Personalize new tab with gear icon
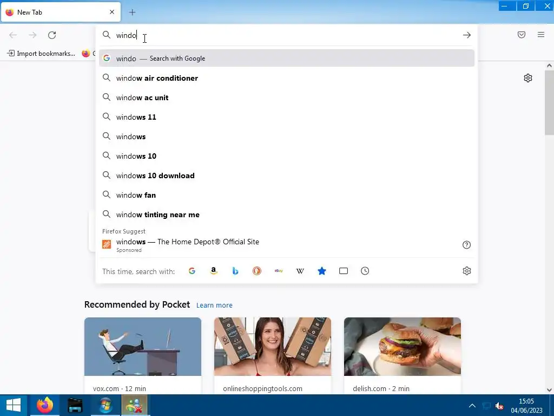554x416 pixels. click(528, 78)
